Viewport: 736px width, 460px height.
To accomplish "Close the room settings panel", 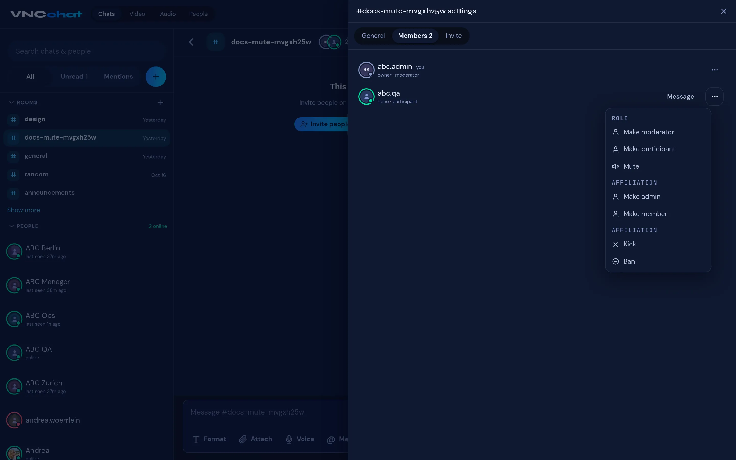I will 723,11.
